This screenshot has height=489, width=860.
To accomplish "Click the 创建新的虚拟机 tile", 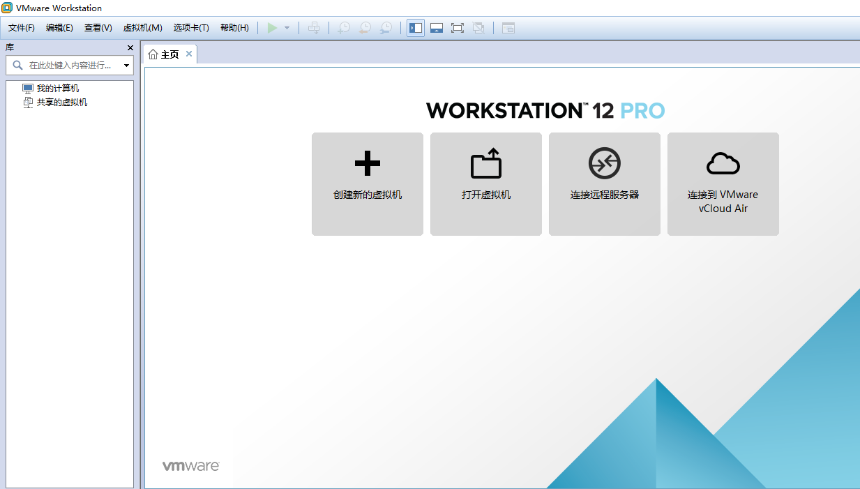I will pos(368,184).
